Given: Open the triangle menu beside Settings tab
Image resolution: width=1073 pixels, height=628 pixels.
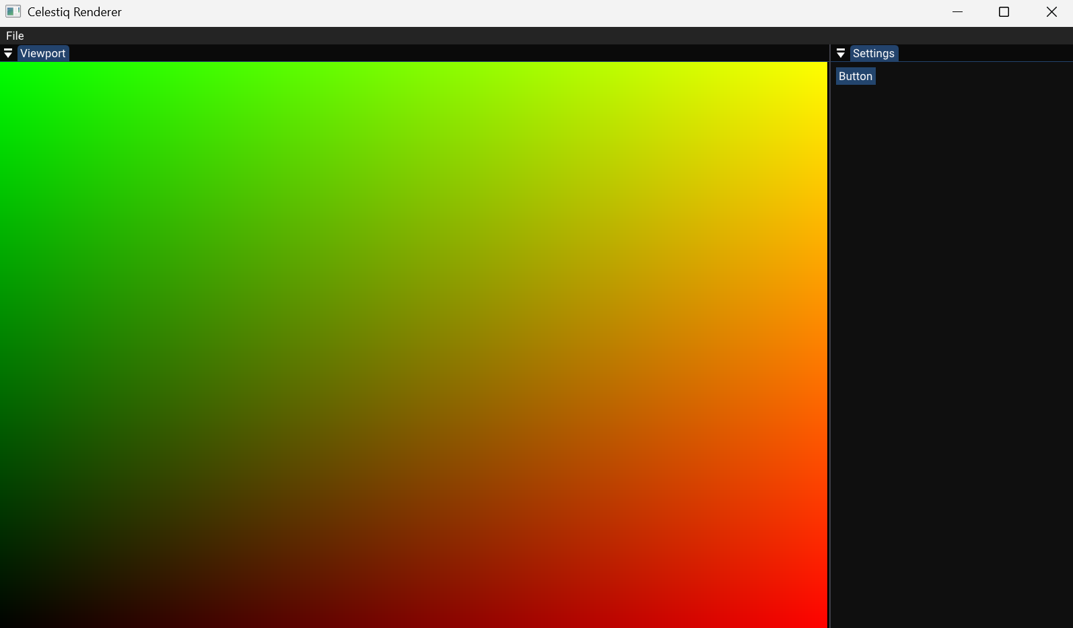Looking at the screenshot, I should tap(841, 53).
